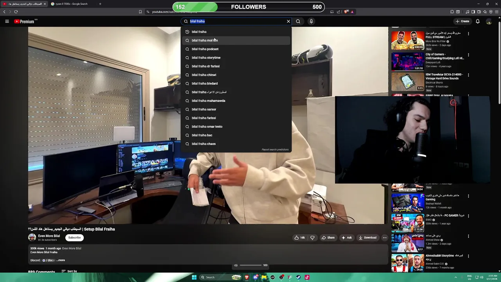Choose suggestion 'bilal fraiha mahamawda'

[236, 101]
